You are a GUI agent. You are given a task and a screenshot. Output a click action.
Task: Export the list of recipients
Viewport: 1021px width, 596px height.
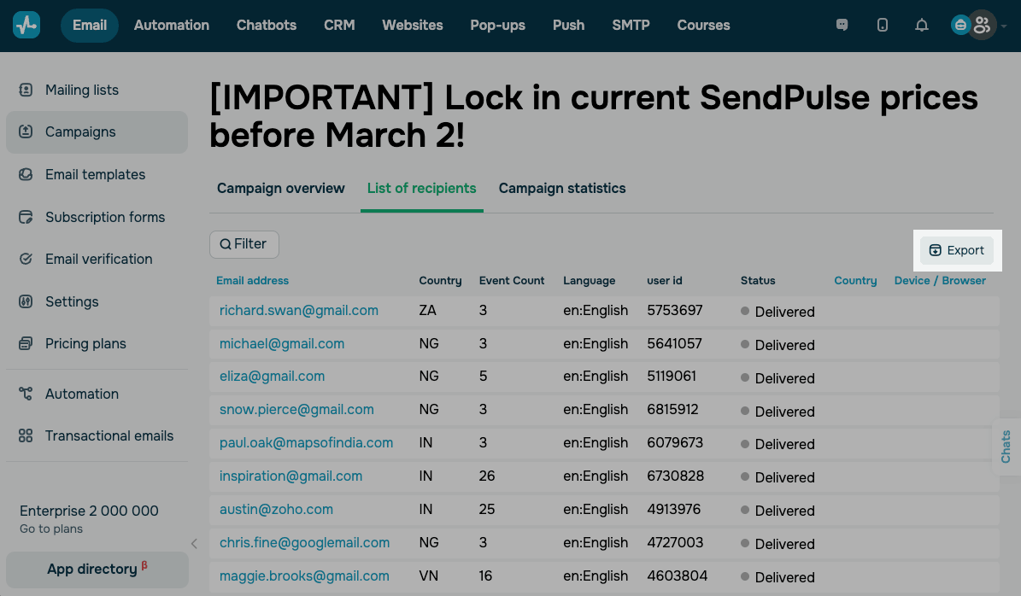(x=957, y=250)
